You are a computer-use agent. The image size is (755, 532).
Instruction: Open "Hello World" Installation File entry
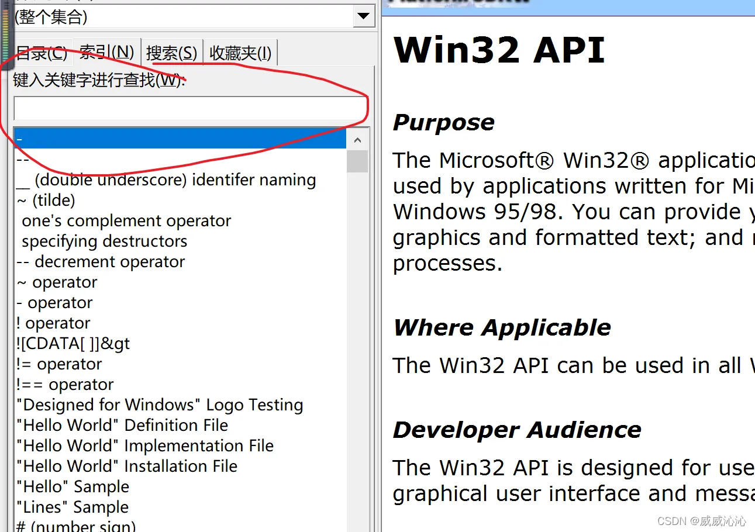(x=127, y=467)
